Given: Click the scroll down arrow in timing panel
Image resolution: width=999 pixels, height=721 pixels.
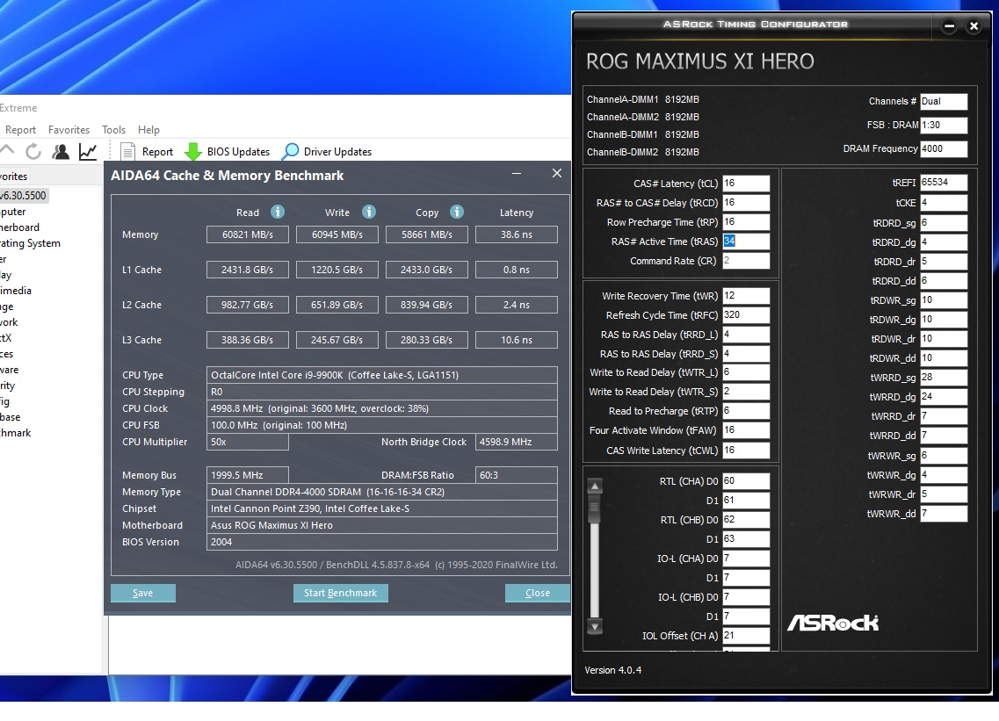Looking at the screenshot, I should (595, 627).
